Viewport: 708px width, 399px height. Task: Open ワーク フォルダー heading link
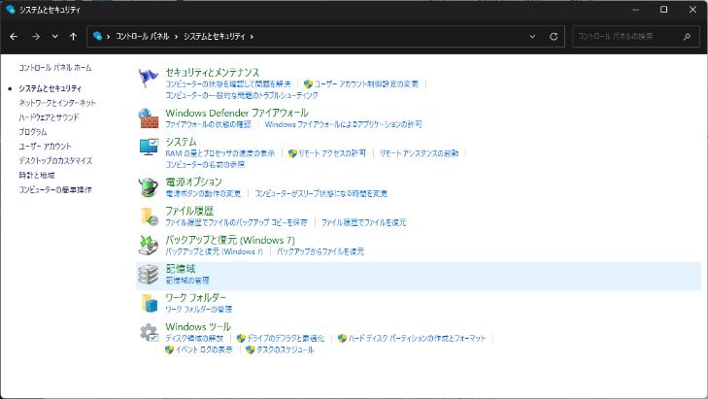pyautogui.click(x=195, y=297)
